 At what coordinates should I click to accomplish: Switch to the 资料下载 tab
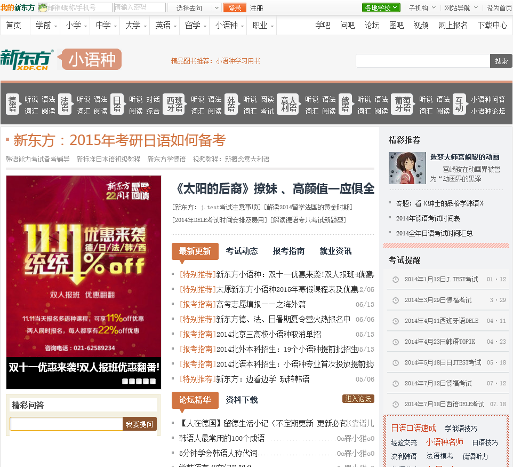242,400
